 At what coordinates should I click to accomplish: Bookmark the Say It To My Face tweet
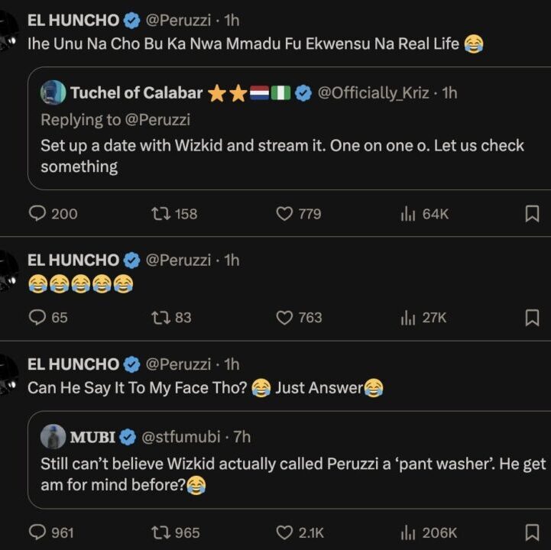533,532
